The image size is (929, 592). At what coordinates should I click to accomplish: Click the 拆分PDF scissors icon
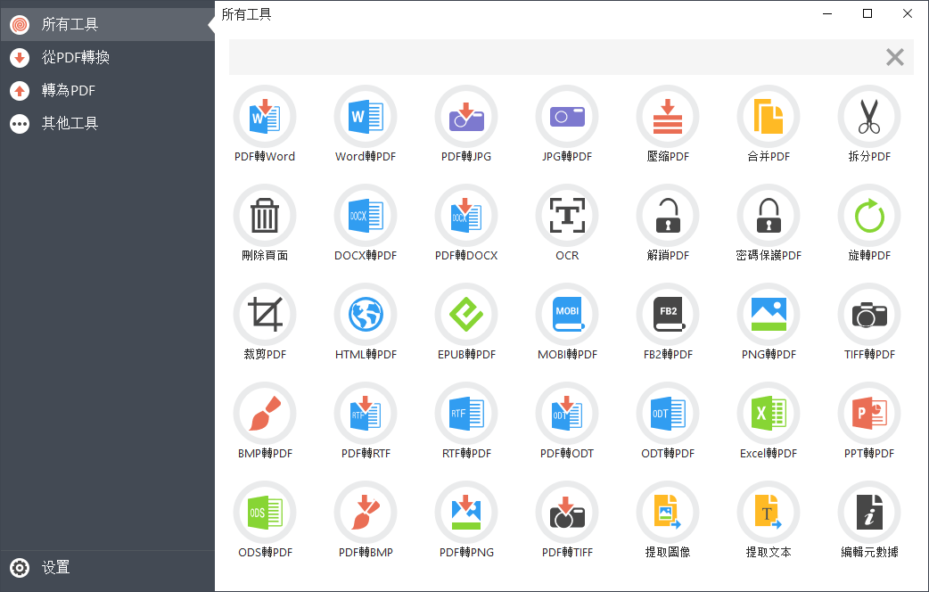coord(869,117)
